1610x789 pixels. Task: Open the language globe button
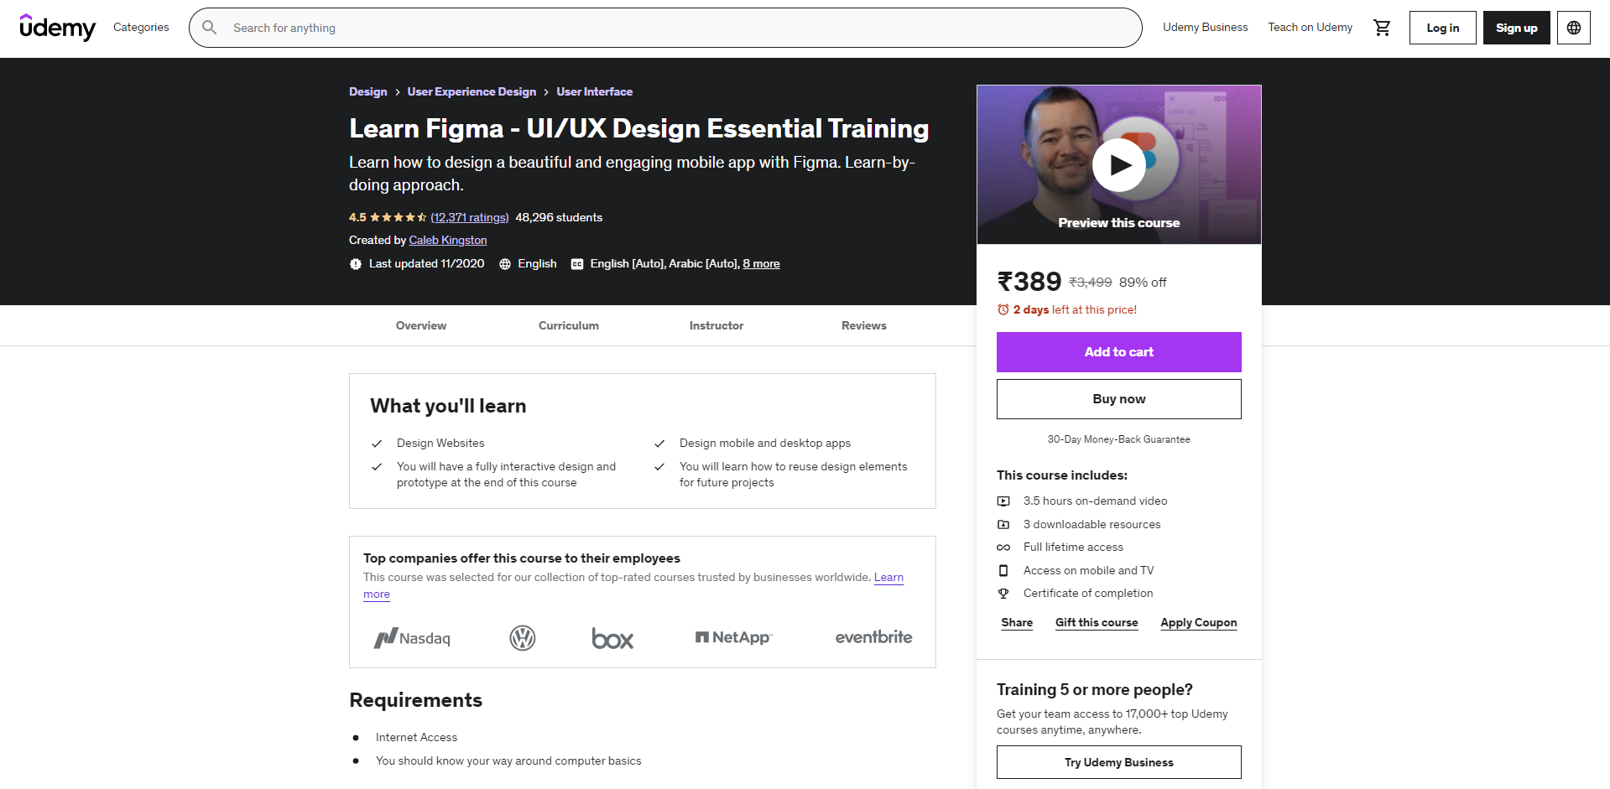1574,28
